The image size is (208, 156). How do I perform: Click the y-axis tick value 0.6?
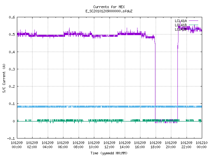tap(12, 17)
